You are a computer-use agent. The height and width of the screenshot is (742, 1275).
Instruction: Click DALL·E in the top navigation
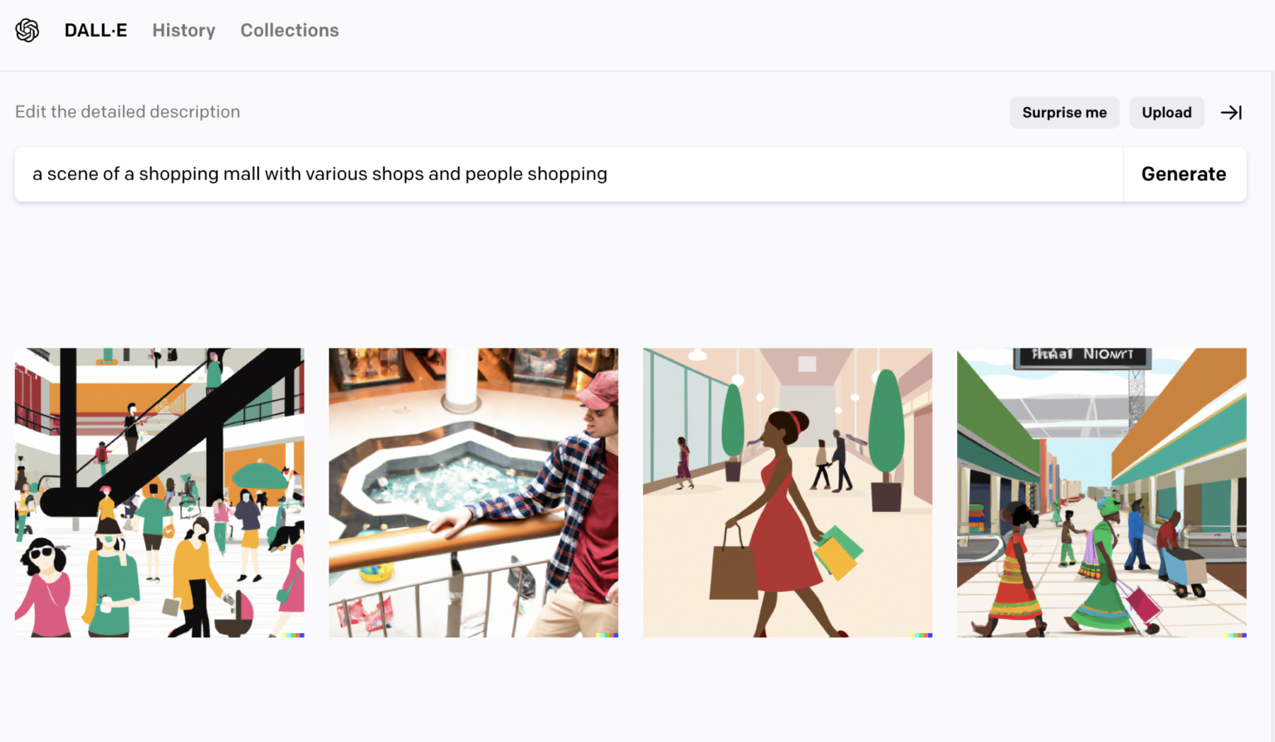point(95,30)
